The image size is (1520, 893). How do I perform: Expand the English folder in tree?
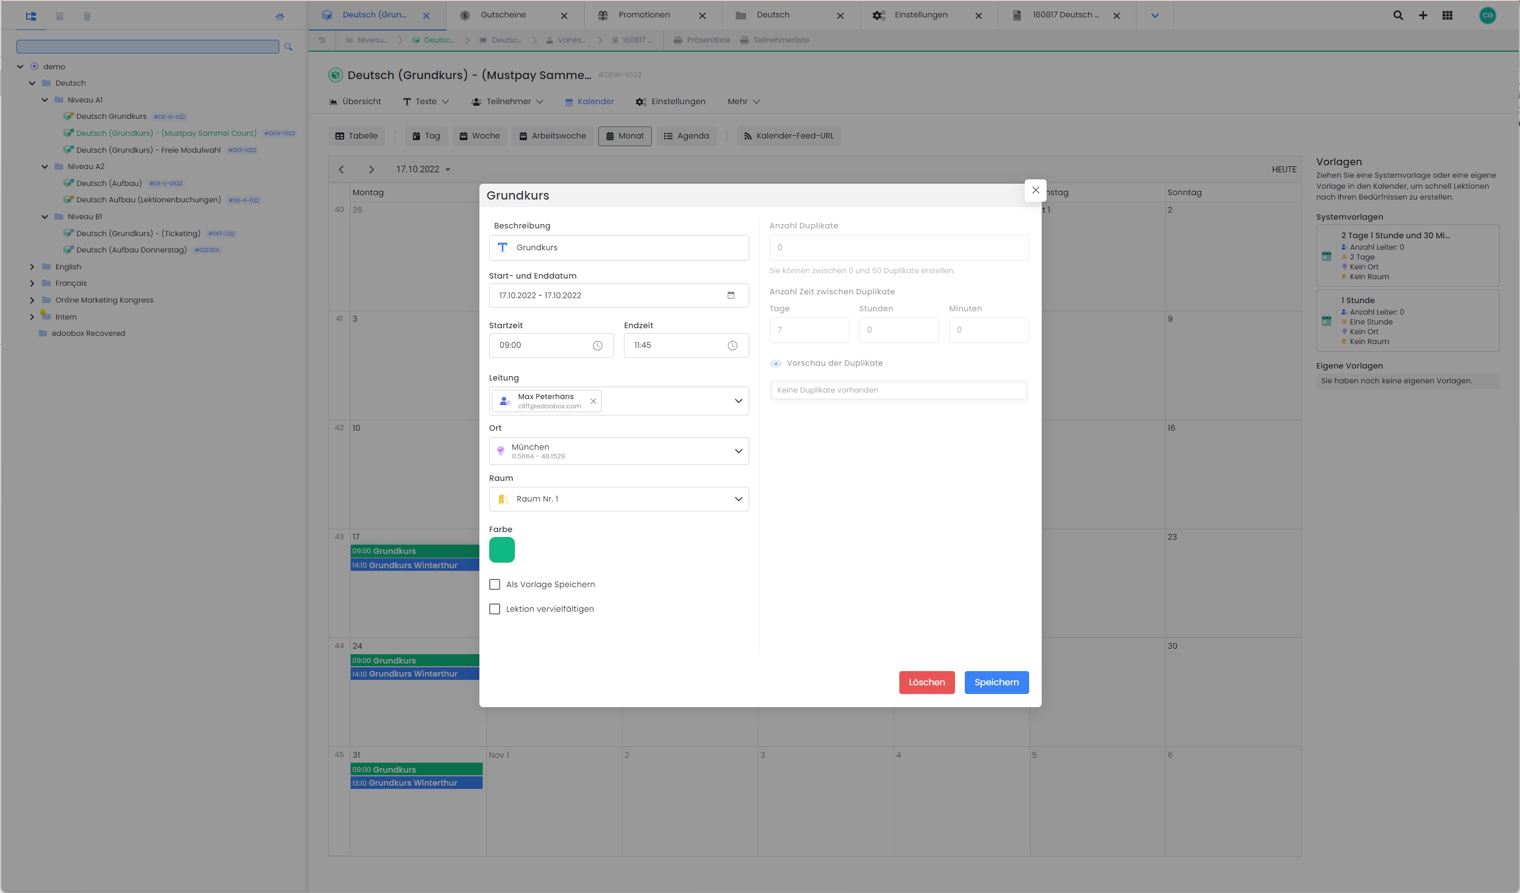coord(33,267)
